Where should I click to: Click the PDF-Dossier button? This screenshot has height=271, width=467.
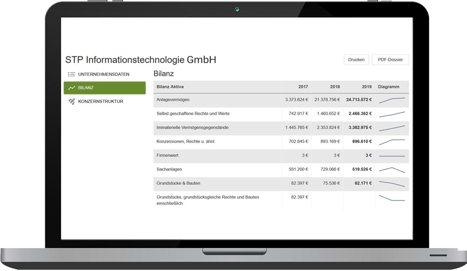390,60
